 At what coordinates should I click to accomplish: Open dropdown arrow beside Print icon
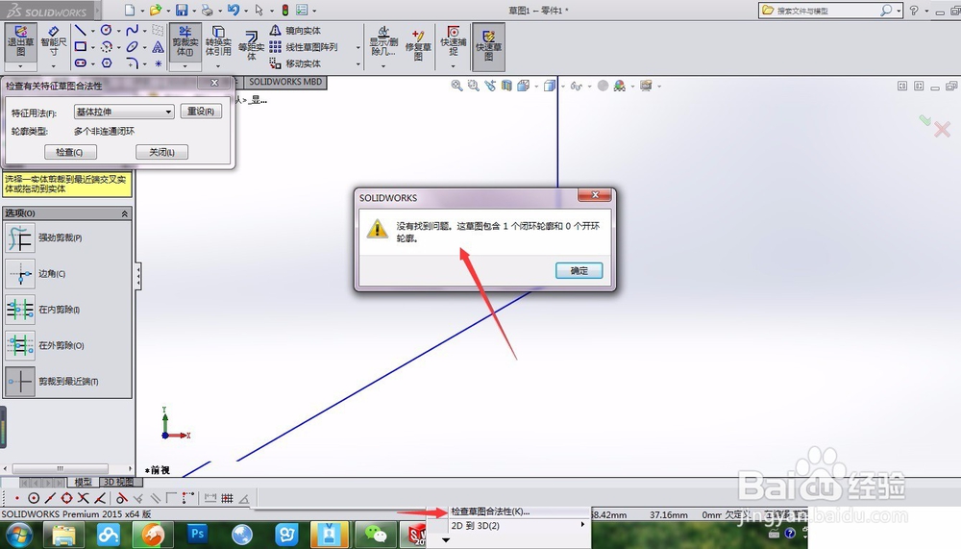coord(219,11)
